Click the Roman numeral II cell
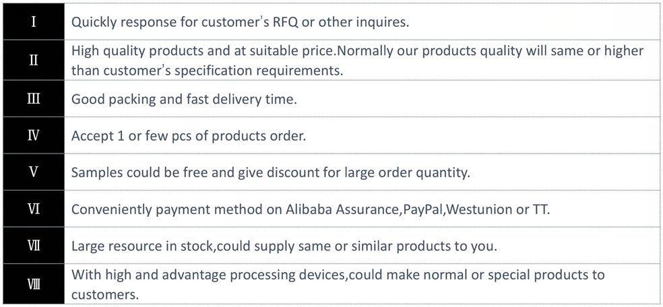 33,61
